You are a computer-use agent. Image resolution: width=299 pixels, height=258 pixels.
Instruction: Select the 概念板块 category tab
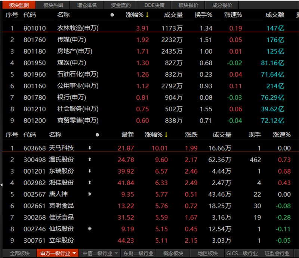point(173,254)
